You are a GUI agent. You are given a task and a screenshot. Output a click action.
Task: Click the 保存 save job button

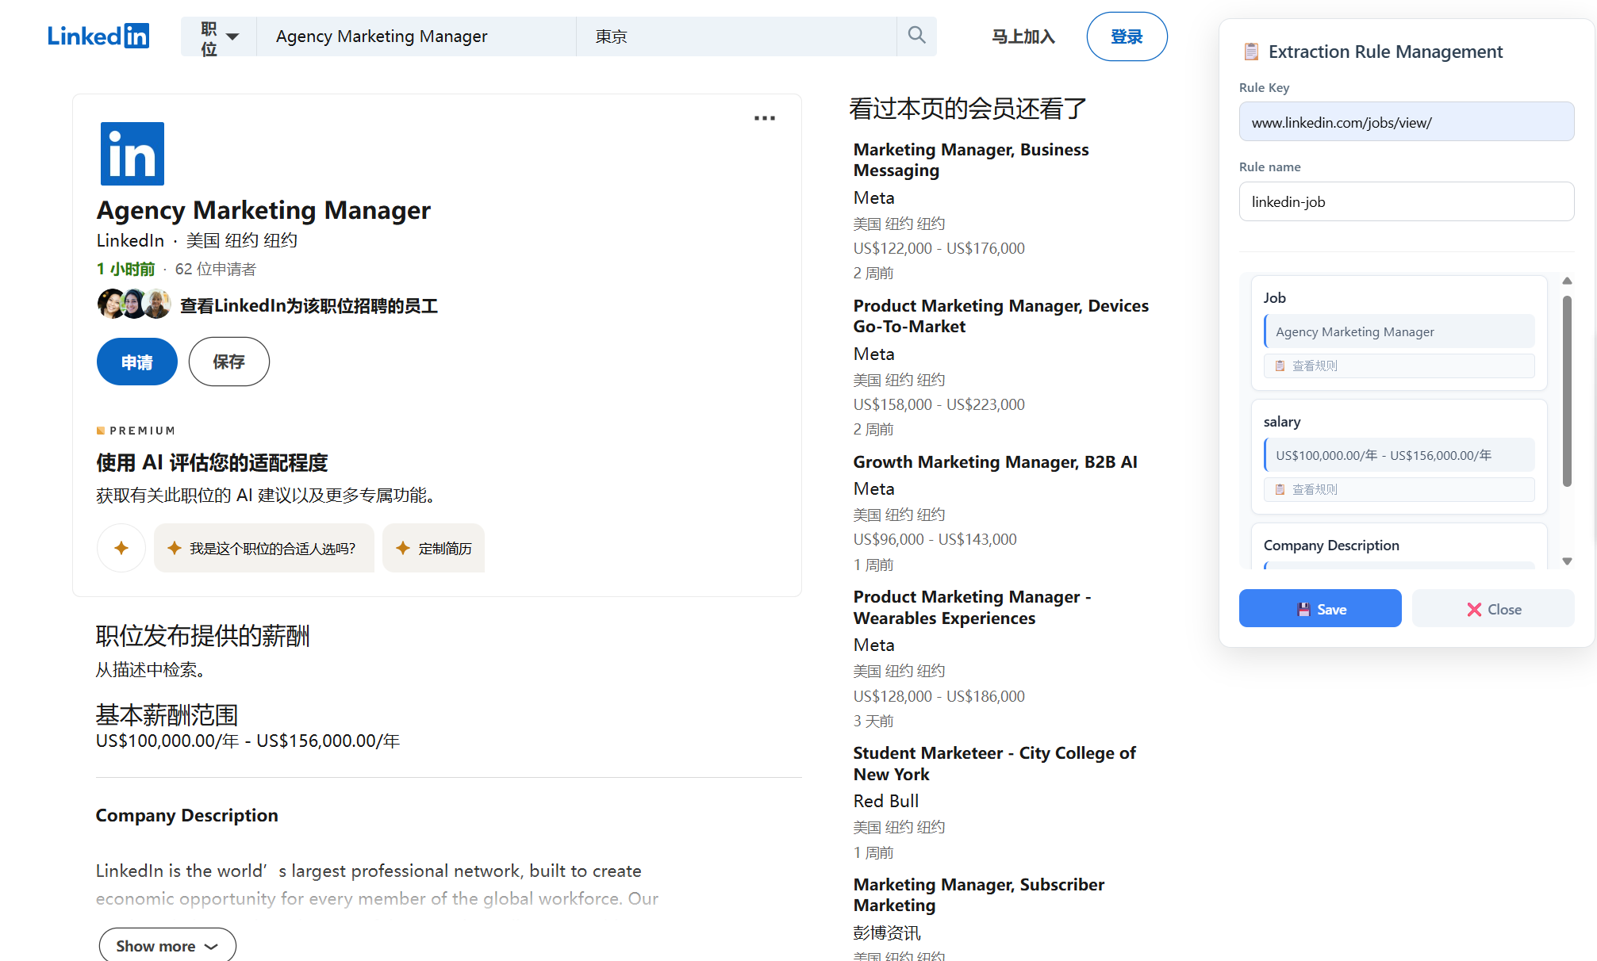pos(229,362)
